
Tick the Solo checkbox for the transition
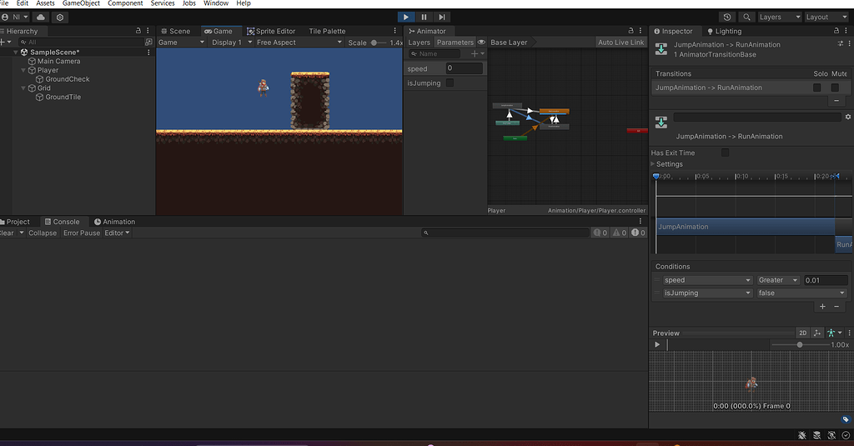click(817, 88)
